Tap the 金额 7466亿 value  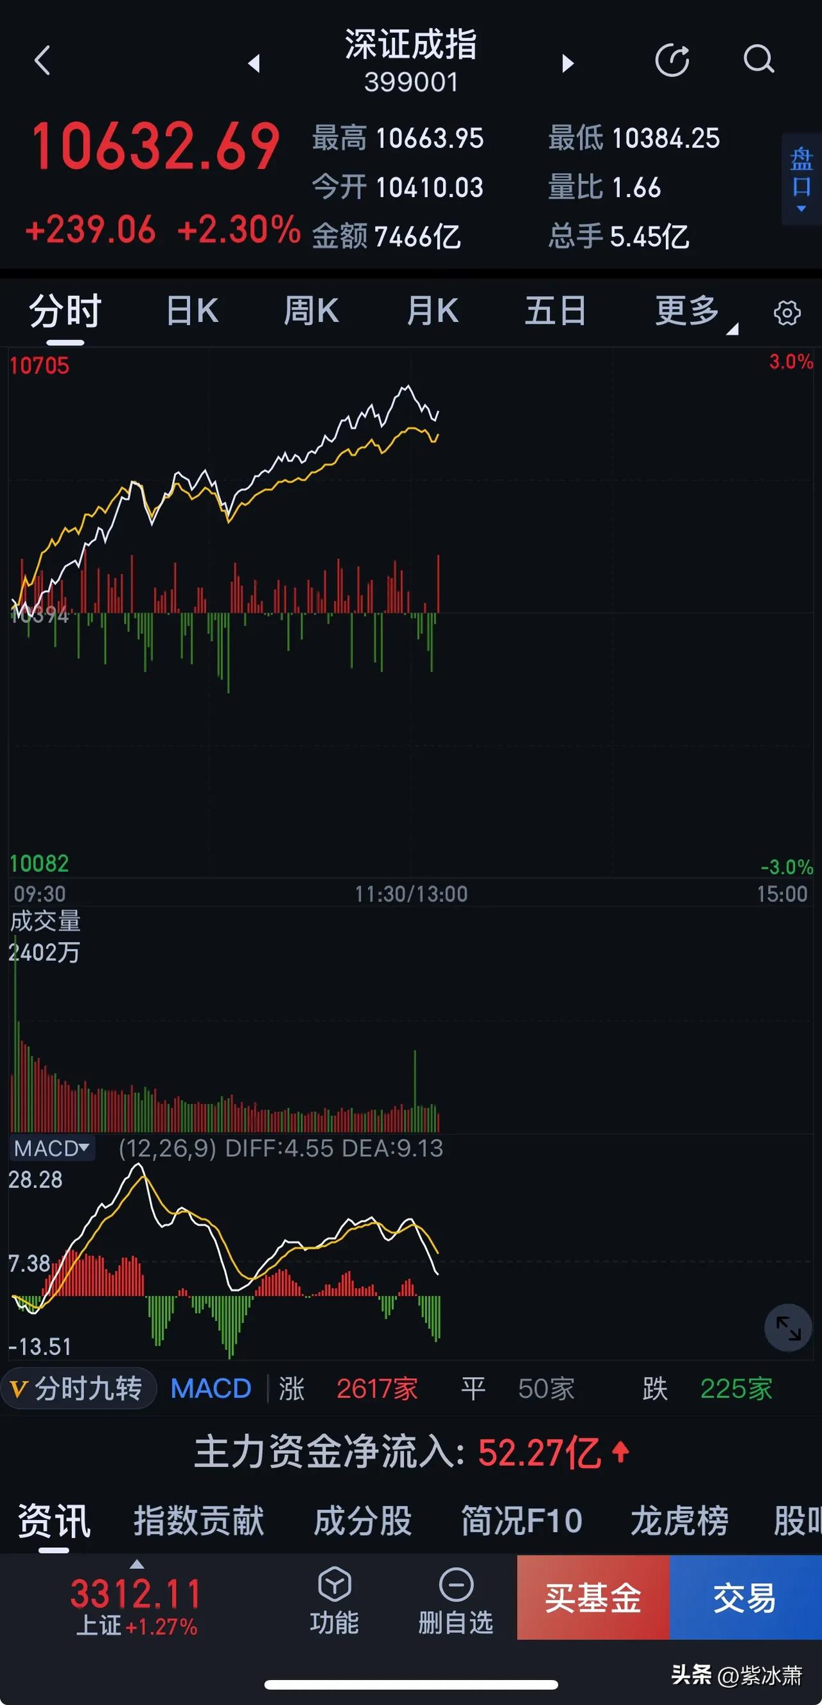pos(387,236)
